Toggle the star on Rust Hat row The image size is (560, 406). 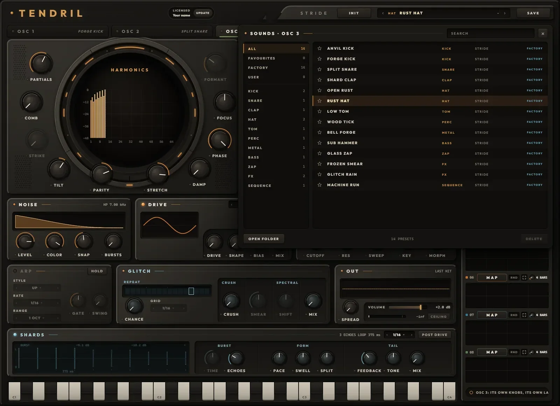(x=320, y=101)
